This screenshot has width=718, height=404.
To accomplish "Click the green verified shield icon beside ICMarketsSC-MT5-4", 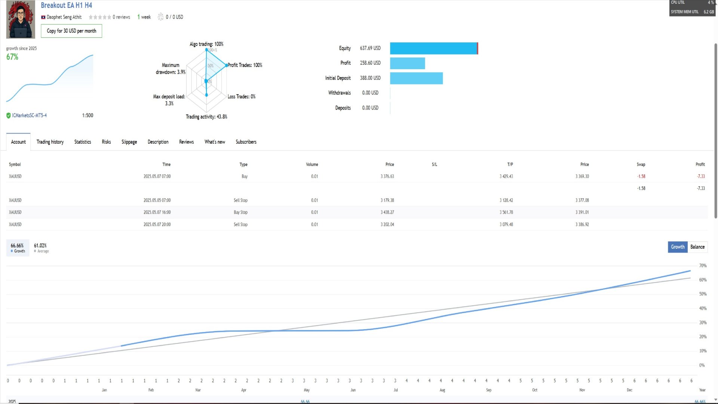I will (9, 116).
